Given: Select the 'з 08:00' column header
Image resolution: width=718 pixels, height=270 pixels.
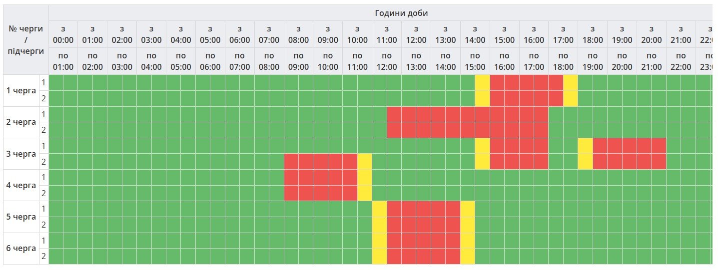Looking at the screenshot, I should (x=298, y=34).
